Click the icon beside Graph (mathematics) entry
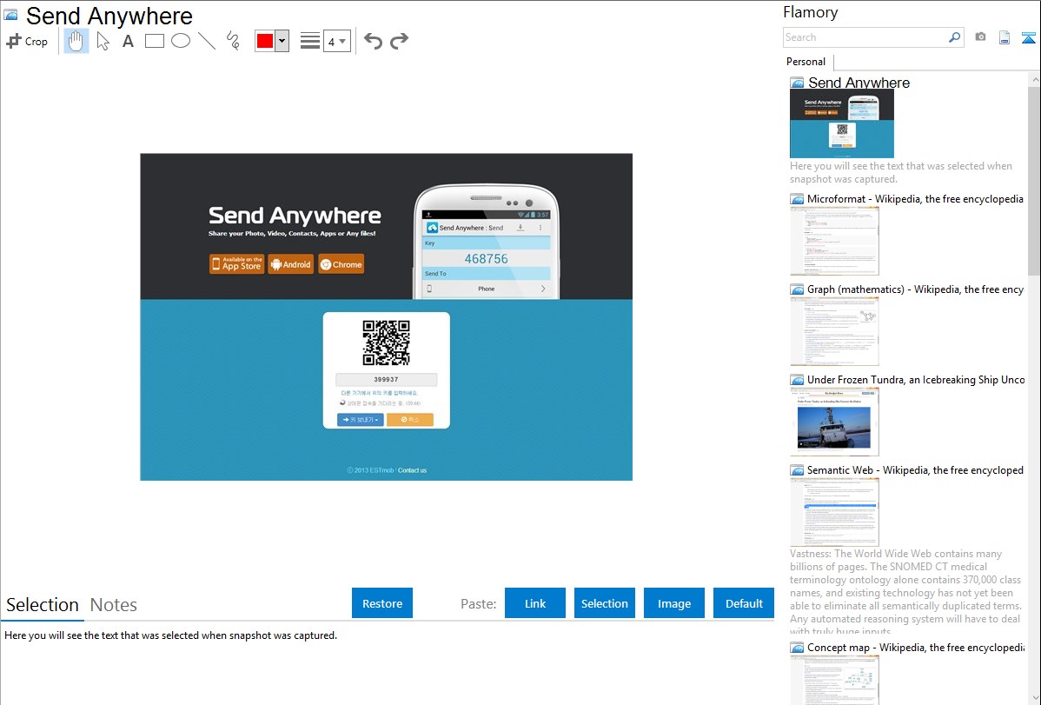Viewport: 1041px width, 705px height. (x=798, y=289)
